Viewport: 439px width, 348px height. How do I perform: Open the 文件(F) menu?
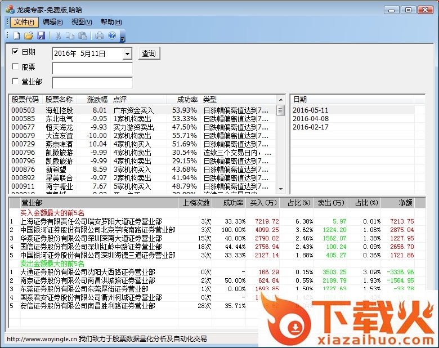[x=24, y=22]
